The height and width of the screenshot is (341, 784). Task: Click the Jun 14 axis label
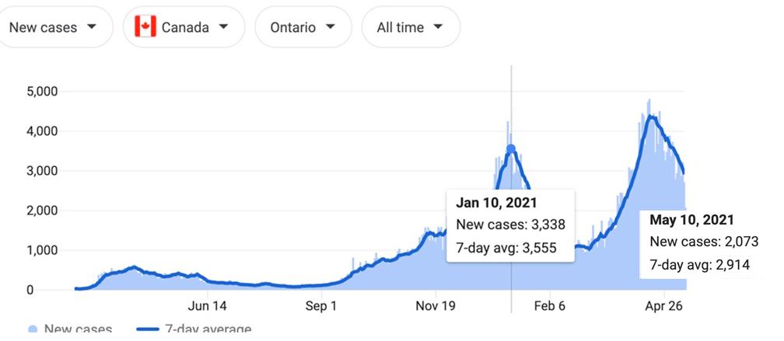point(208,306)
